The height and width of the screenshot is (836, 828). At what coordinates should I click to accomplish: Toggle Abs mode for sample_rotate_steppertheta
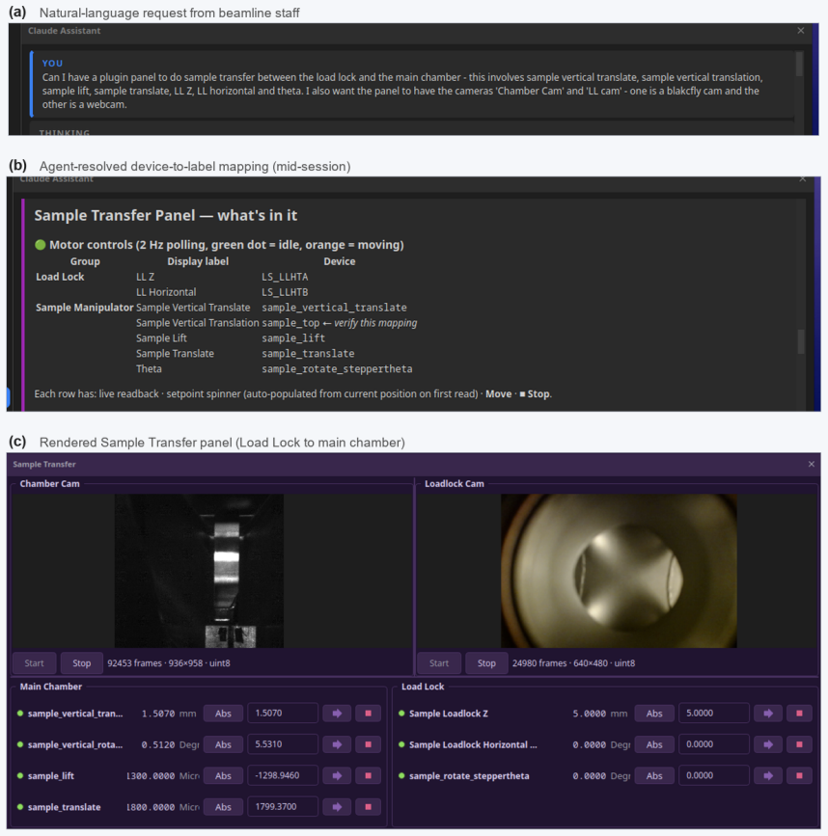[x=654, y=776]
